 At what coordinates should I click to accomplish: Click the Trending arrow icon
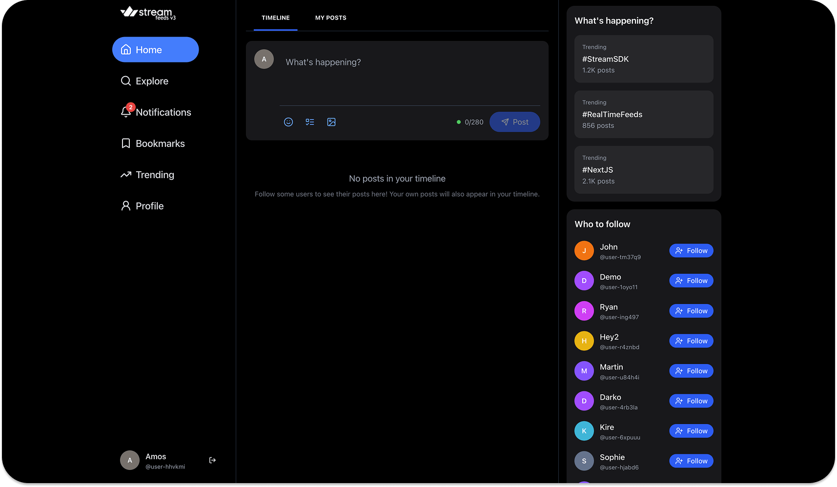click(126, 175)
